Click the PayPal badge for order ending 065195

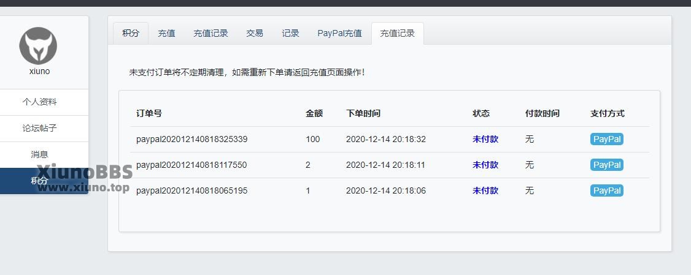pyautogui.click(x=607, y=190)
